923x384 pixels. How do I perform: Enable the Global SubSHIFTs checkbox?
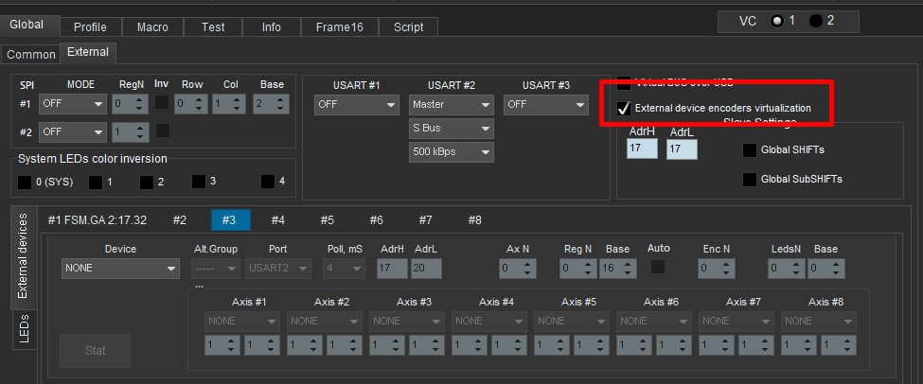click(750, 179)
